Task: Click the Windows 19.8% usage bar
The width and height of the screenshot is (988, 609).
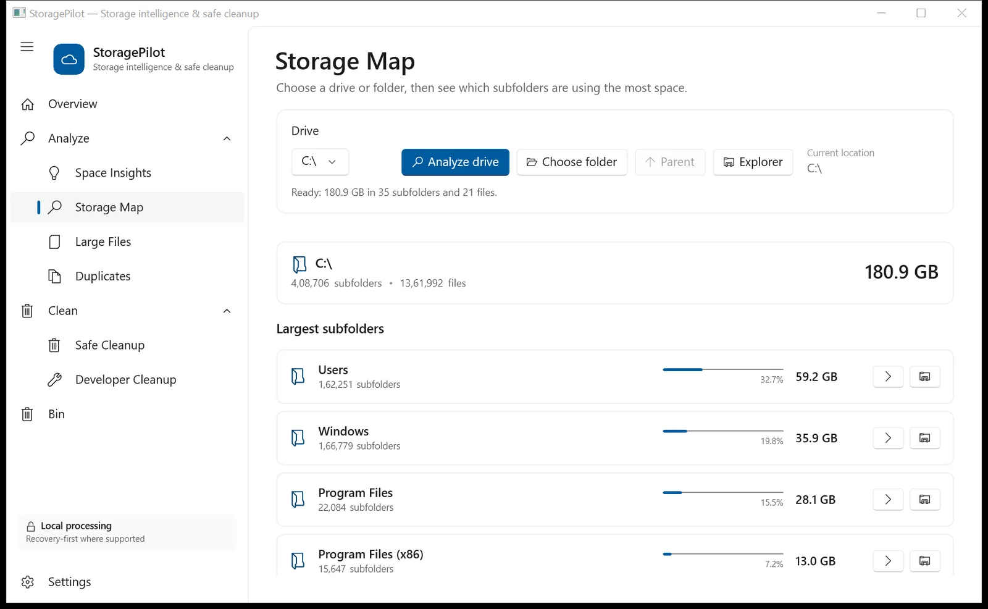Action: (723, 431)
